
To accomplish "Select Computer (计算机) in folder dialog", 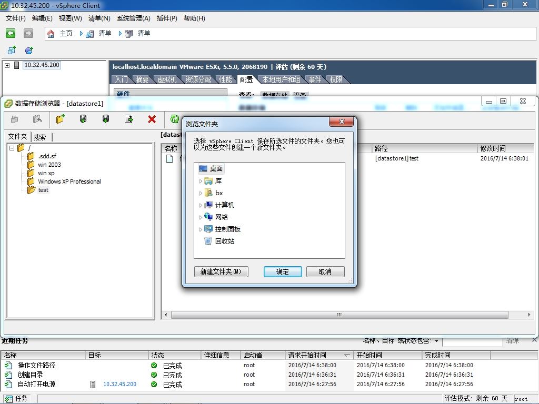I will pyautogui.click(x=224, y=205).
